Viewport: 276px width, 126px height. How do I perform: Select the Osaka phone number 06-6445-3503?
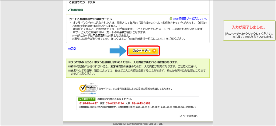[141, 103]
